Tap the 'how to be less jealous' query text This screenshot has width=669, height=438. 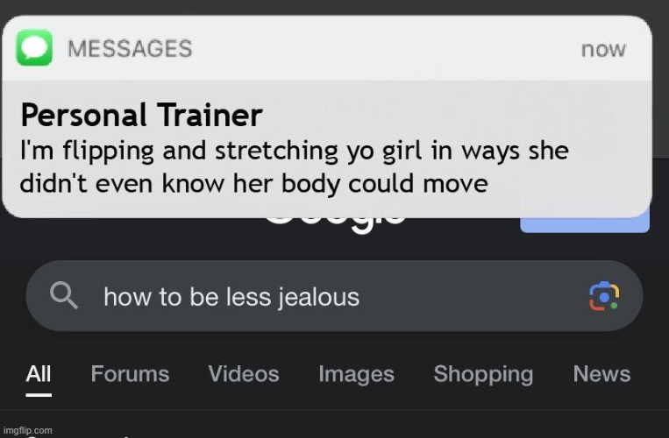tap(231, 297)
